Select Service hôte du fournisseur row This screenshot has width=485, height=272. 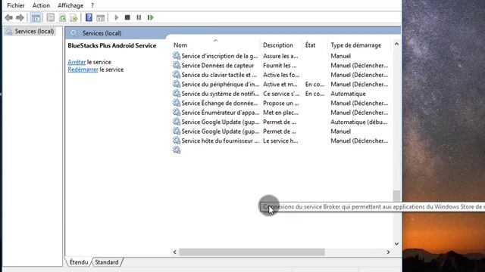pos(280,141)
